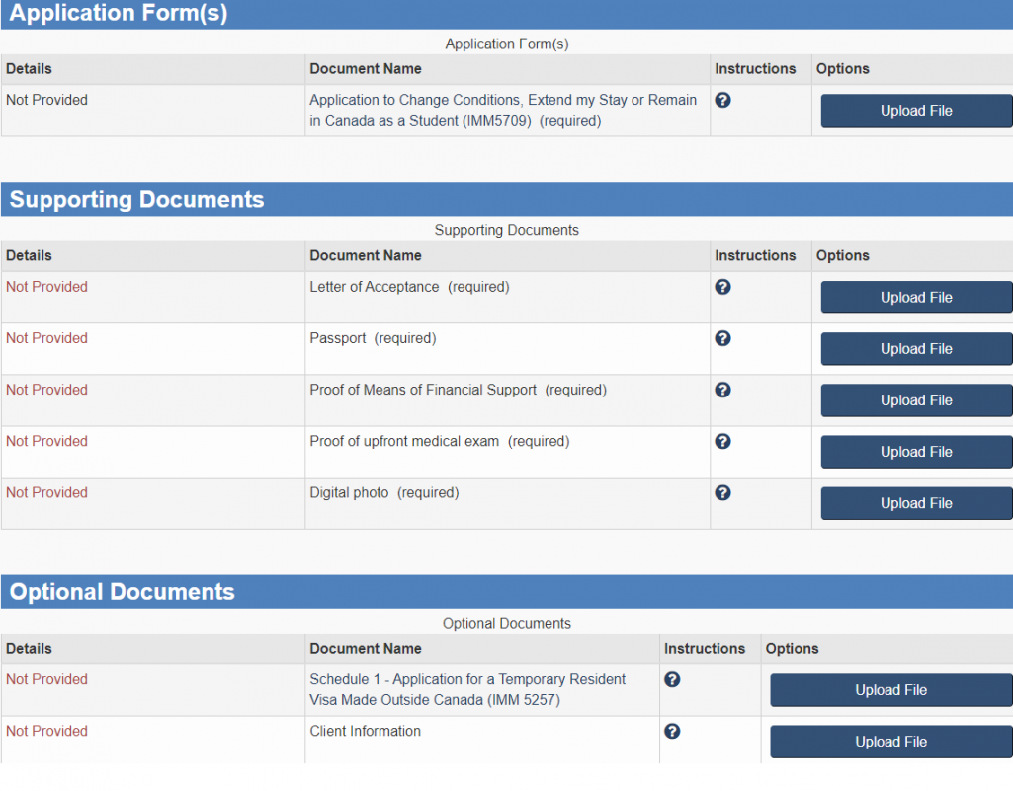Screen dimensions: 1013x791
Task: Click the Schedule 1 IMM 5257 help icon
Action: [x=672, y=679]
